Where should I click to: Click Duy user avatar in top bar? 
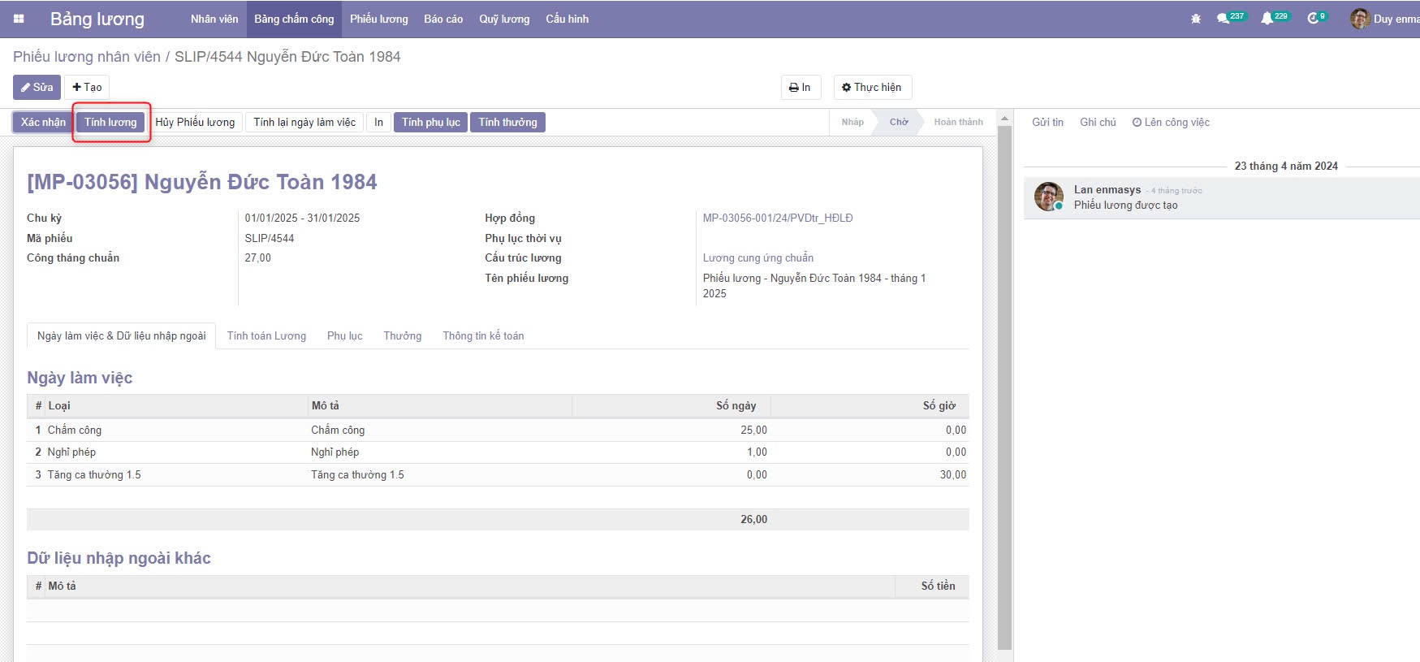click(1360, 19)
